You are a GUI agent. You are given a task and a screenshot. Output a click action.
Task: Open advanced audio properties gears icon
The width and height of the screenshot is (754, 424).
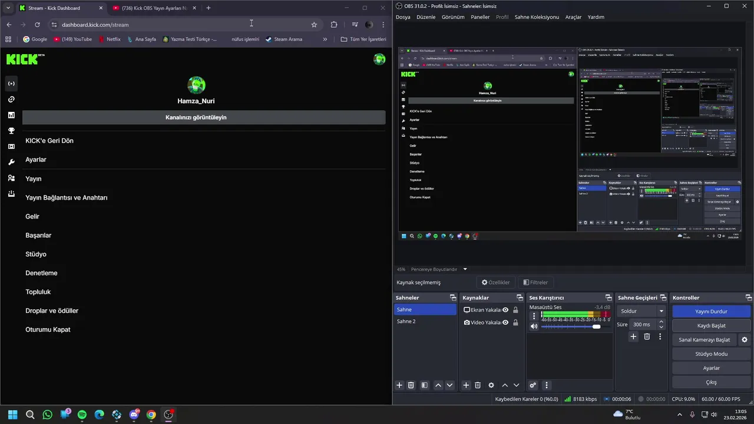[x=533, y=385]
